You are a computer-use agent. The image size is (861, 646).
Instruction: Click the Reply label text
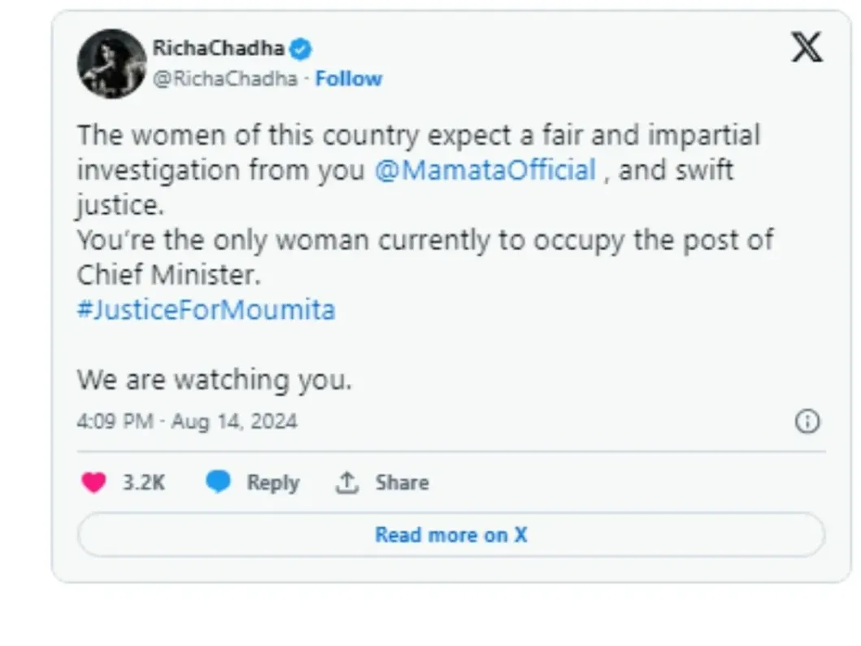point(273,482)
